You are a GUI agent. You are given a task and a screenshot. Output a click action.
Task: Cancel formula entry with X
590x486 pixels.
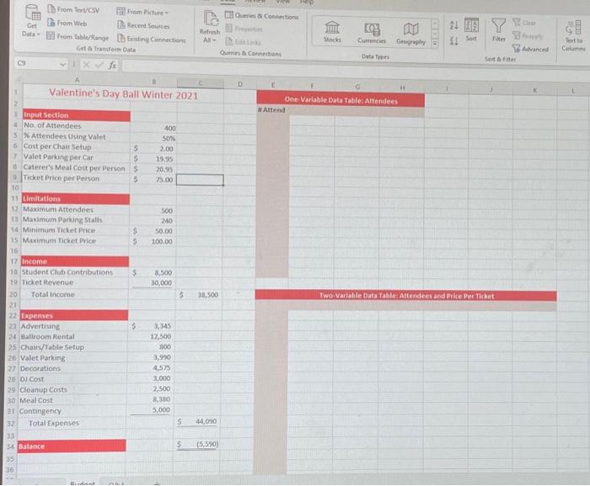pyautogui.click(x=86, y=65)
